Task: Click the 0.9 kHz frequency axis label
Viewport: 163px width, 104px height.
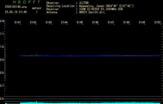Action: click(x=2, y=60)
